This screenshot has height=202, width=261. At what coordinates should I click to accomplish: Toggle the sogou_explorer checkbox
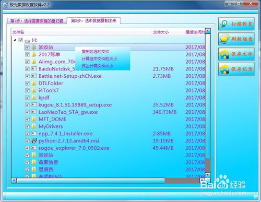click(x=27, y=148)
